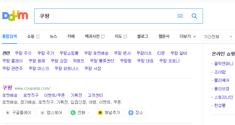Switch to the 카페 tab
The image size is (235, 125).
pos(71,36)
